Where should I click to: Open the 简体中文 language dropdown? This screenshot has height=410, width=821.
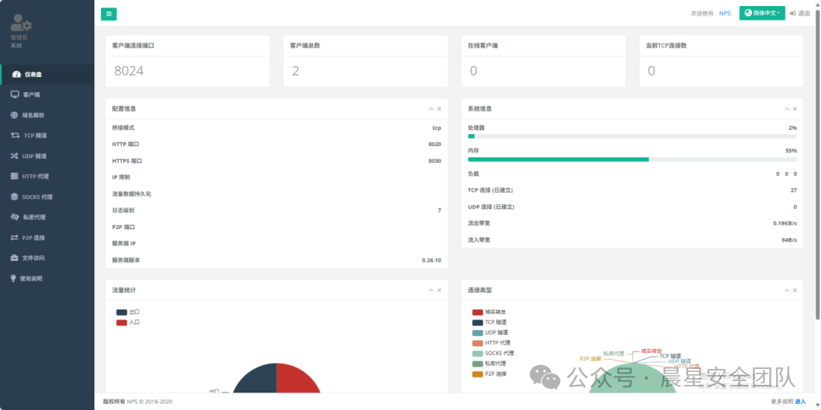click(x=762, y=13)
